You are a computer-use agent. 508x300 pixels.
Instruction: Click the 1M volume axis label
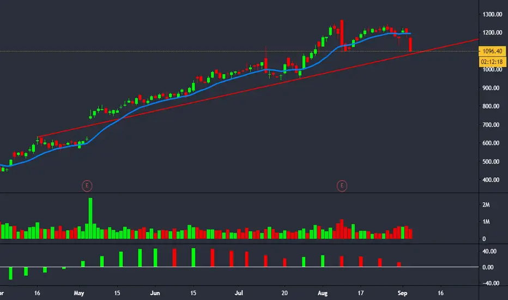486,222
